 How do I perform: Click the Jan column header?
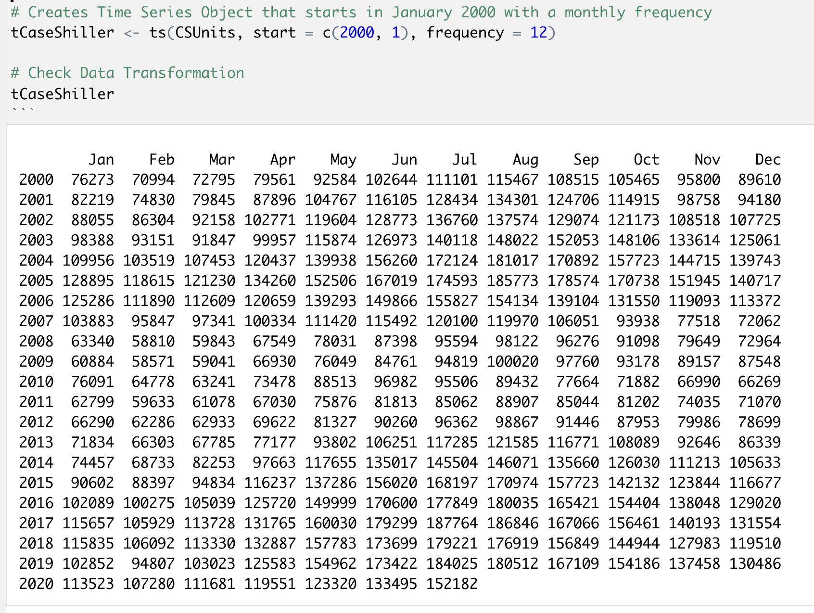[x=101, y=160]
